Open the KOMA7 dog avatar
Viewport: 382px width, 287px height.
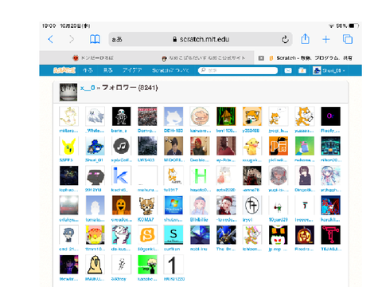point(147,205)
